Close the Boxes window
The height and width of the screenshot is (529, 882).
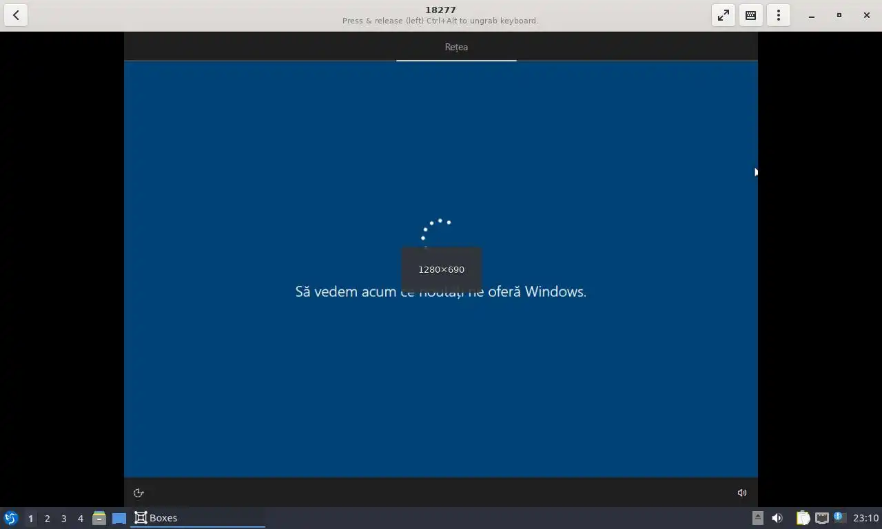point(867,15)
